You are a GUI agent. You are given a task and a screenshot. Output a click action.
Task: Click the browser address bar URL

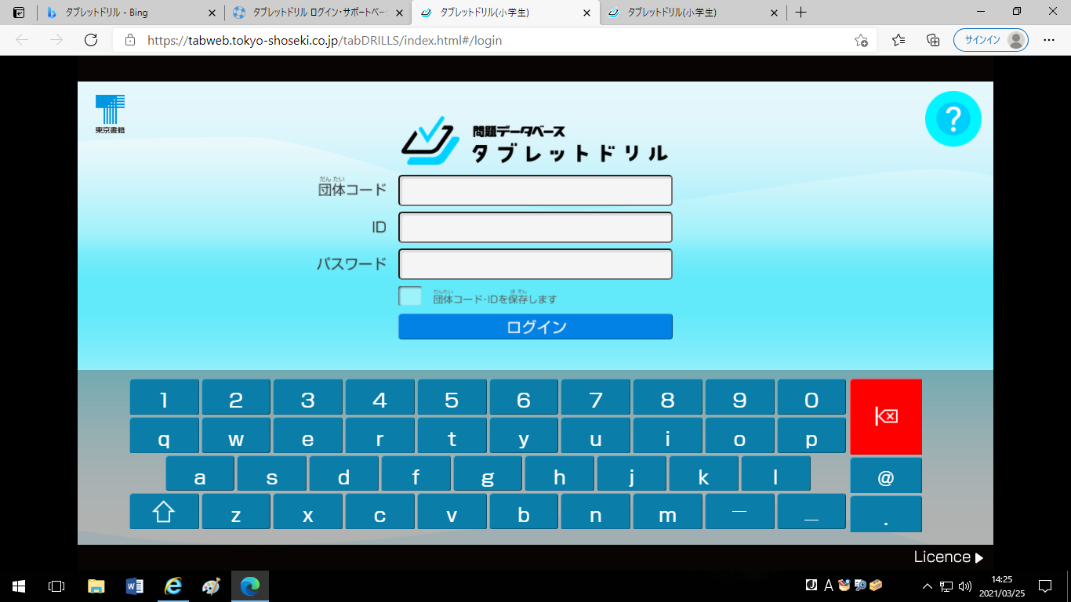[325, 40]
